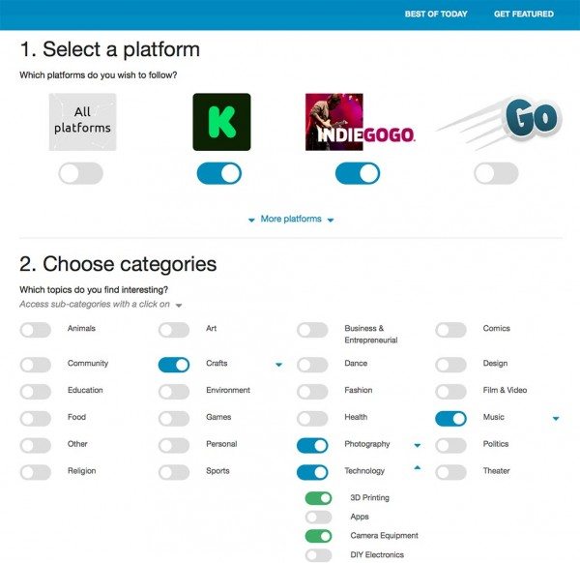Enable the Go platform toggle

[x=497, y=173]
